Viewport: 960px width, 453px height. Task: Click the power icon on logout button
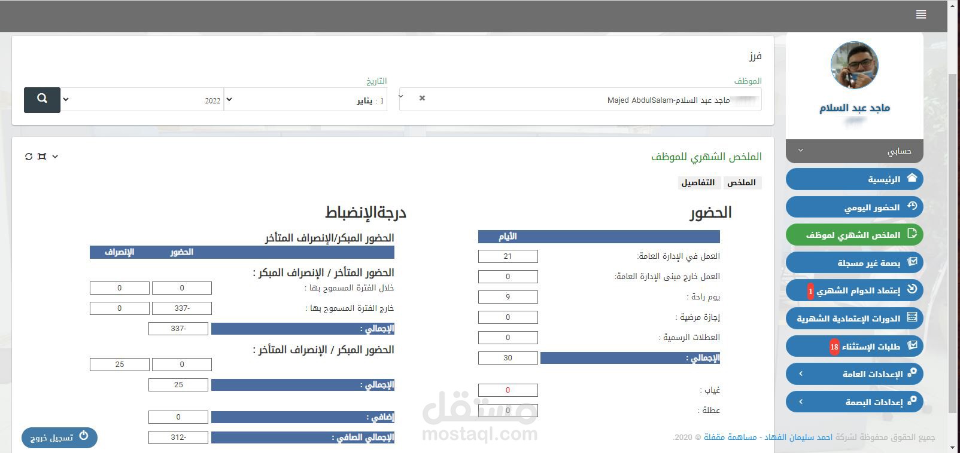coord(84,436)
